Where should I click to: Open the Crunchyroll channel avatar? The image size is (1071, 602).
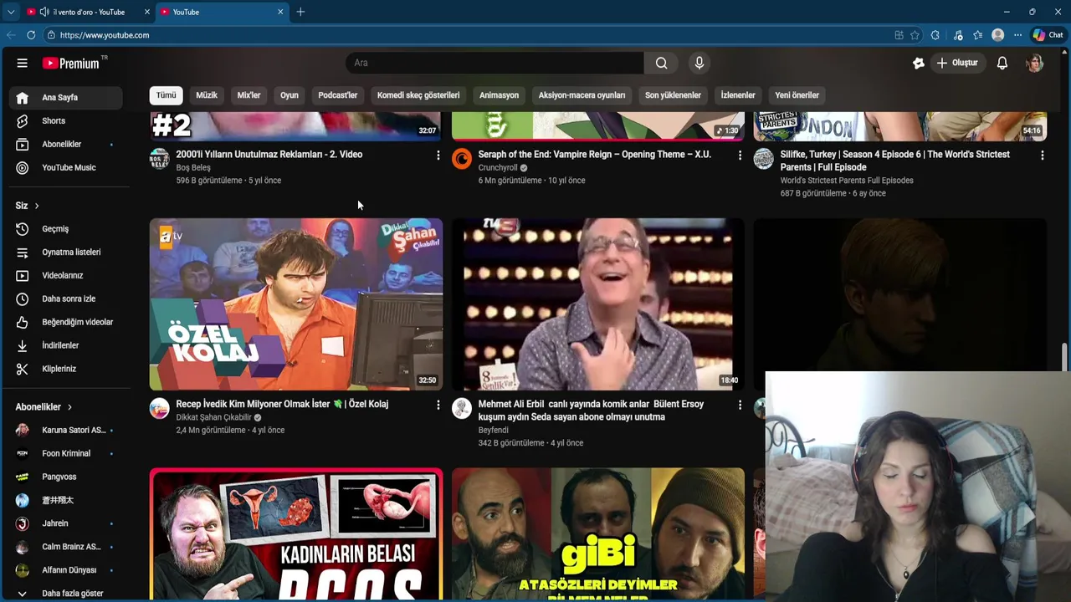tap(462, 159)
